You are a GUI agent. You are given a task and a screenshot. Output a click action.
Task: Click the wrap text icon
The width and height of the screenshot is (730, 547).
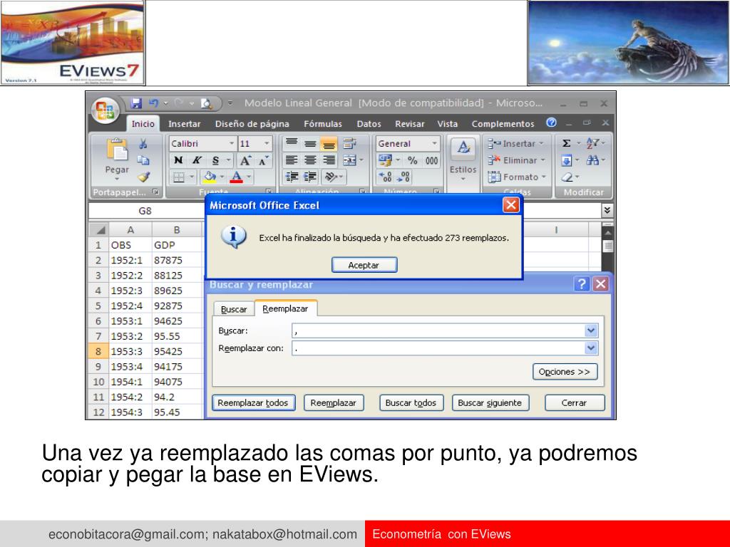click(349, 143)
